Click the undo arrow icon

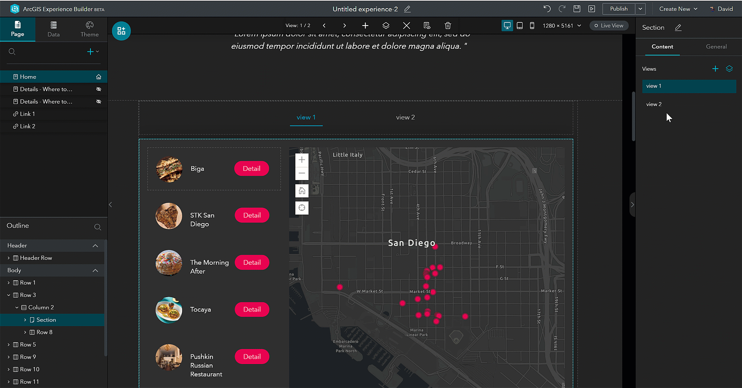[547, 9]
